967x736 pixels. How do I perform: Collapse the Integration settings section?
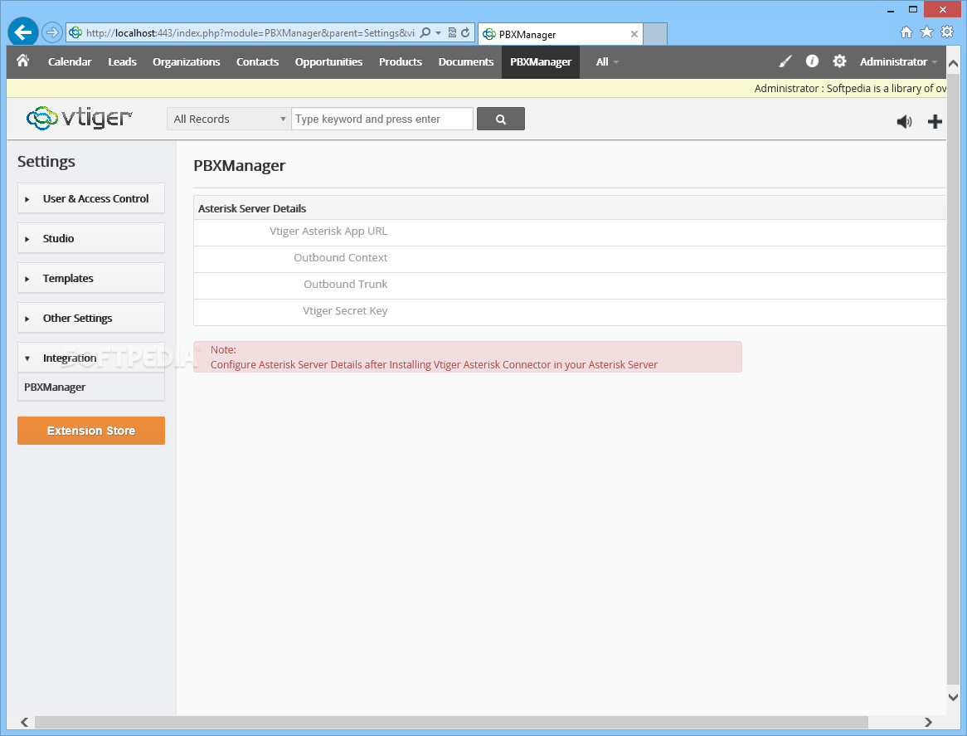[x=91, y=358]
